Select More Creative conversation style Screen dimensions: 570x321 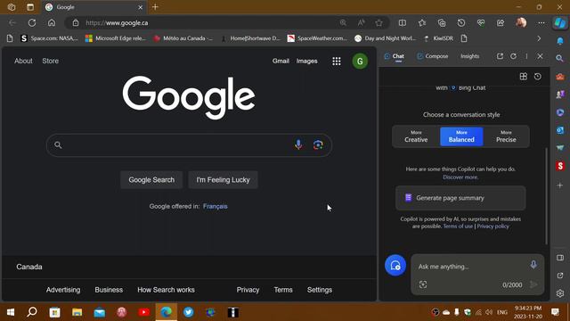click(416, 136)
